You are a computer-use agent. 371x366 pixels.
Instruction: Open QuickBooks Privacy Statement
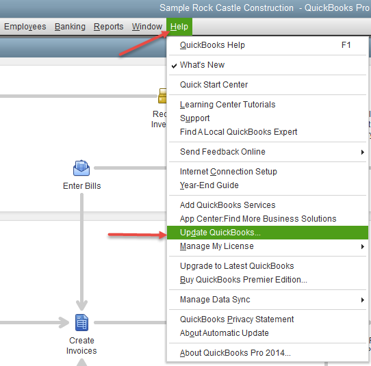click(x=268, y=319)
